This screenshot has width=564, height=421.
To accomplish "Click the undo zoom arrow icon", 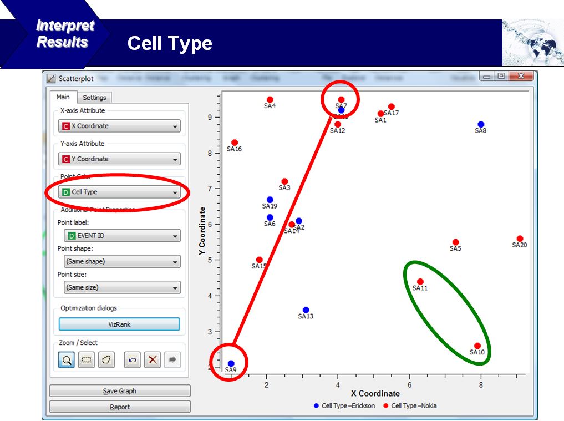I will click(132, 359).
